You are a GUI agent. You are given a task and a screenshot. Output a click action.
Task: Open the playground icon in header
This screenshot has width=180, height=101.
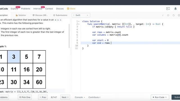(x=168, y=9)
